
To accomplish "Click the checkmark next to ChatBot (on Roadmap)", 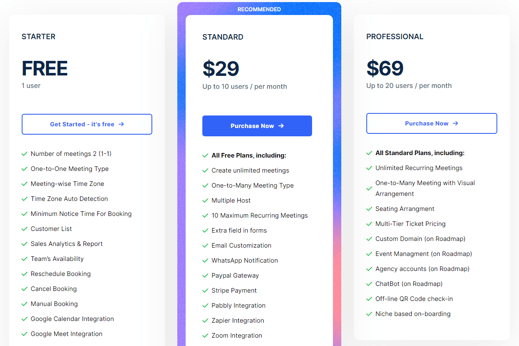I will 369,283.
